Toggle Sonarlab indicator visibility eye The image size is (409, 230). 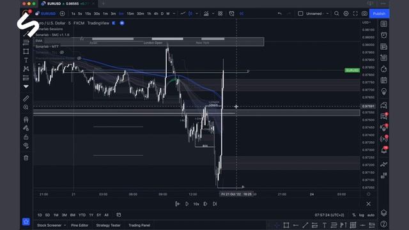(x=62, y=52)
